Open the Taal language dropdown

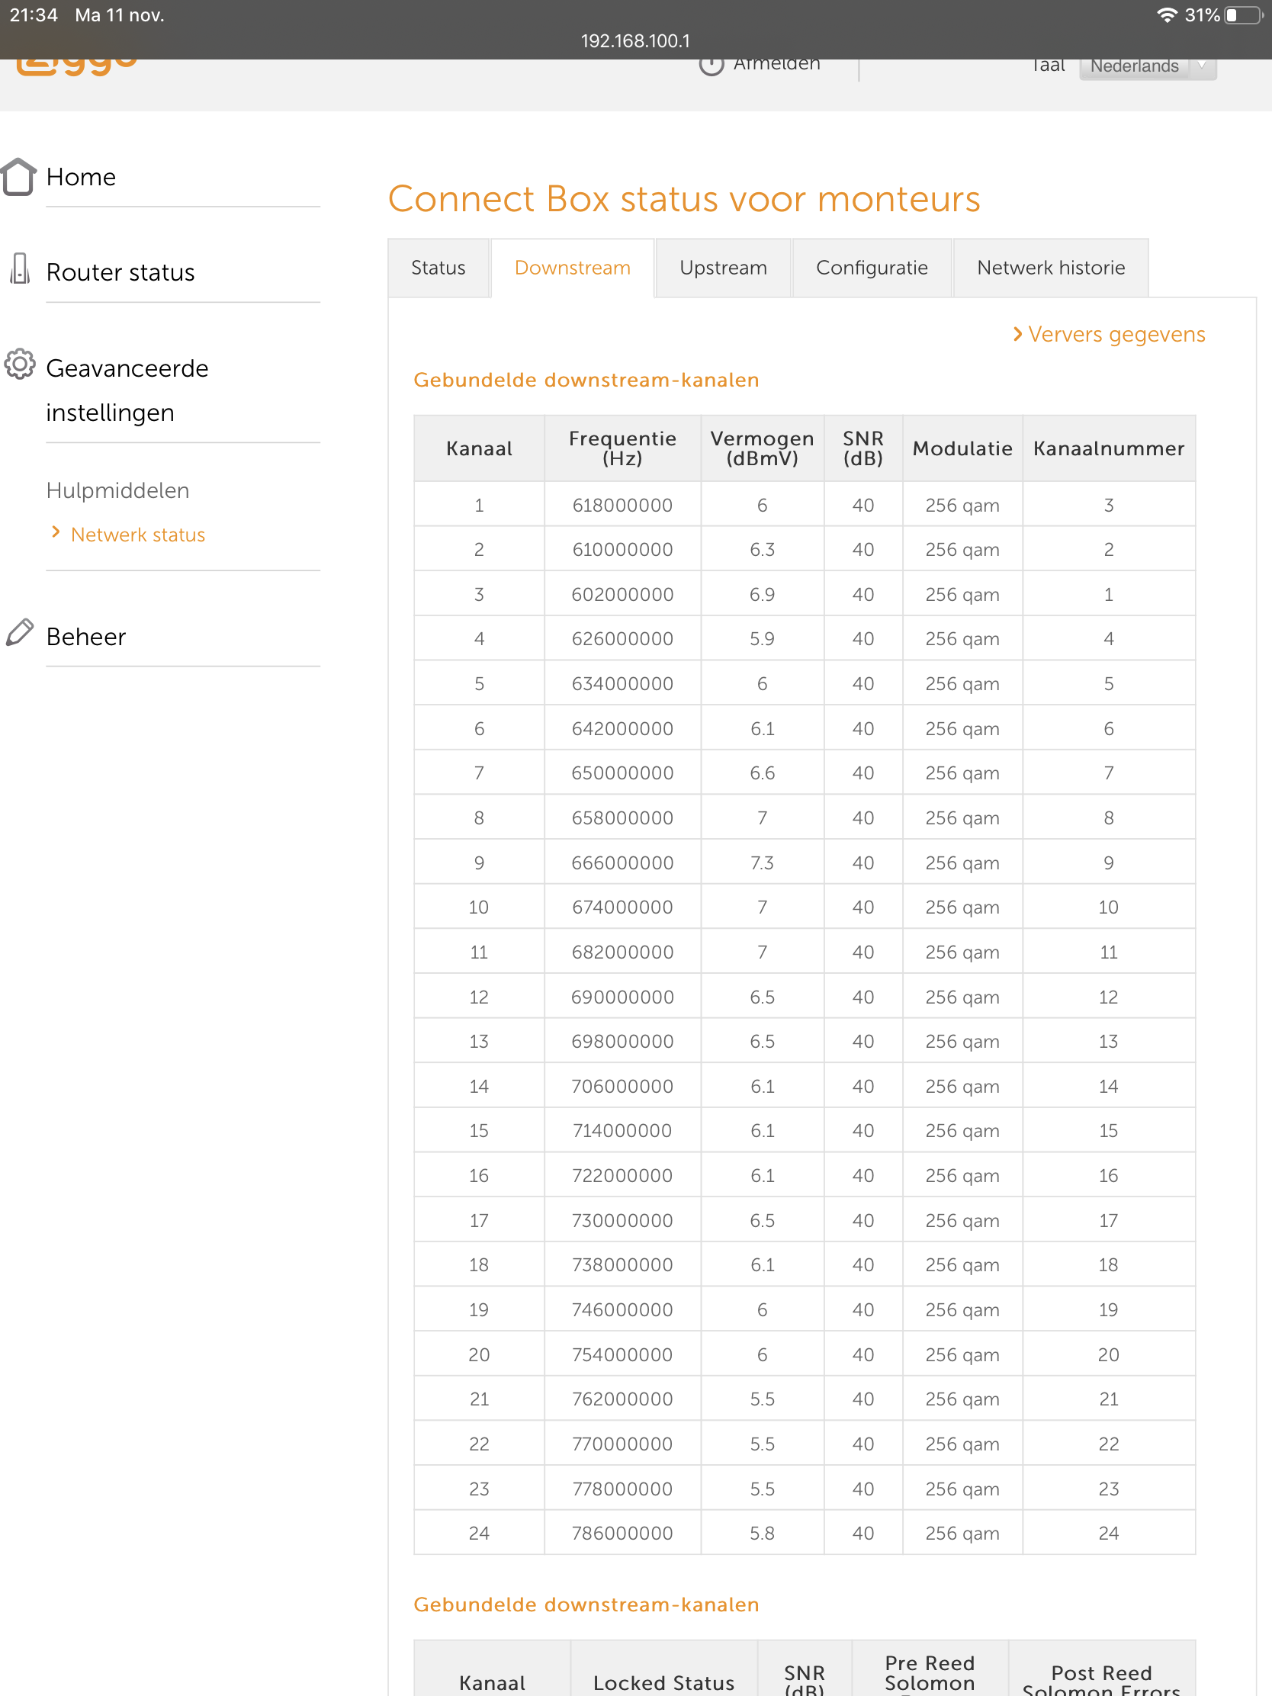1146,66
